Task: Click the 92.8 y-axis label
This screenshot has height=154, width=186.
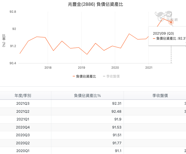Action: [x=12, y=12]
